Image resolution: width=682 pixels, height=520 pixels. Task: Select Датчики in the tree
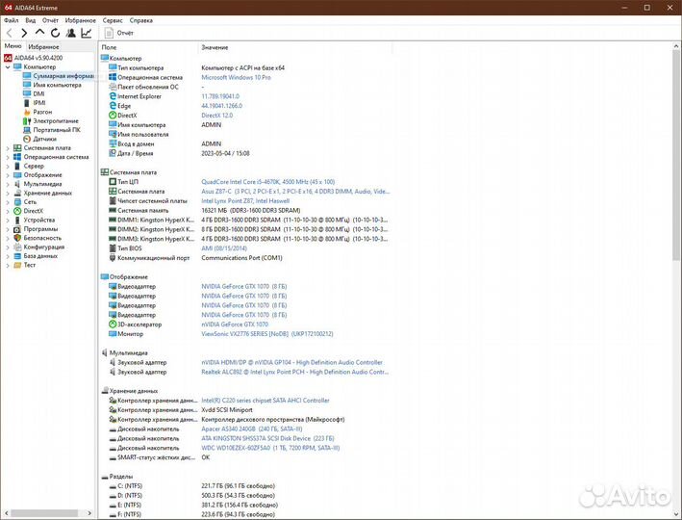click(x=44, y=139)
